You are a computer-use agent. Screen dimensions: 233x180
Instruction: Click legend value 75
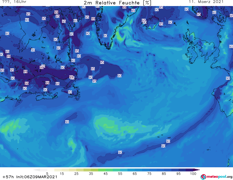point(149,174)
